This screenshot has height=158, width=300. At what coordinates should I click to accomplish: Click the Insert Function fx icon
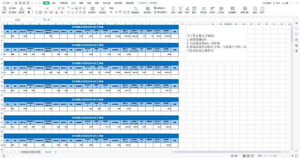(x=48, y=20)
